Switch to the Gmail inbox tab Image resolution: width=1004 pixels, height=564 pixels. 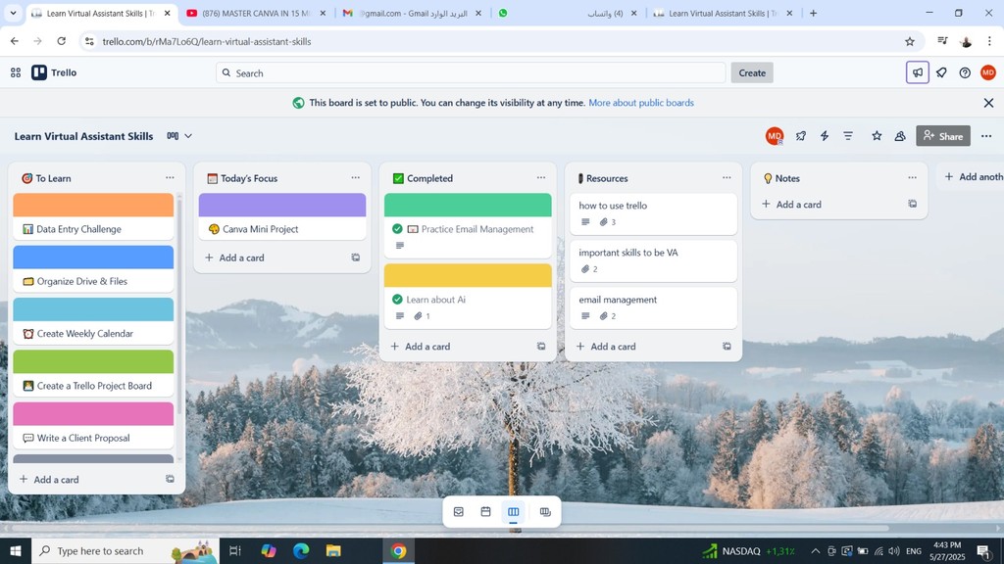pos(413,13)
